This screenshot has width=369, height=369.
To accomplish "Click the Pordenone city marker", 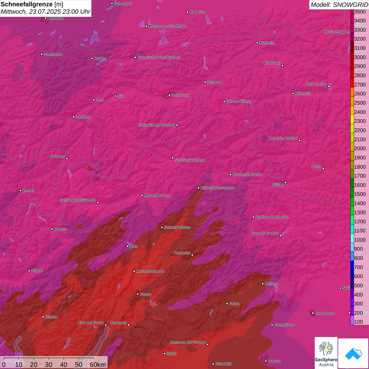I will click(313, 313).
